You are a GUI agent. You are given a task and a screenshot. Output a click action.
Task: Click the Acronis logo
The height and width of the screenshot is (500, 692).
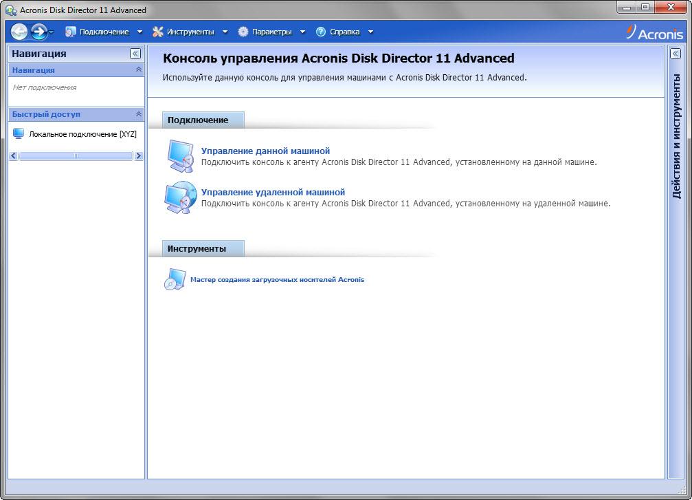tap(655, 32)
